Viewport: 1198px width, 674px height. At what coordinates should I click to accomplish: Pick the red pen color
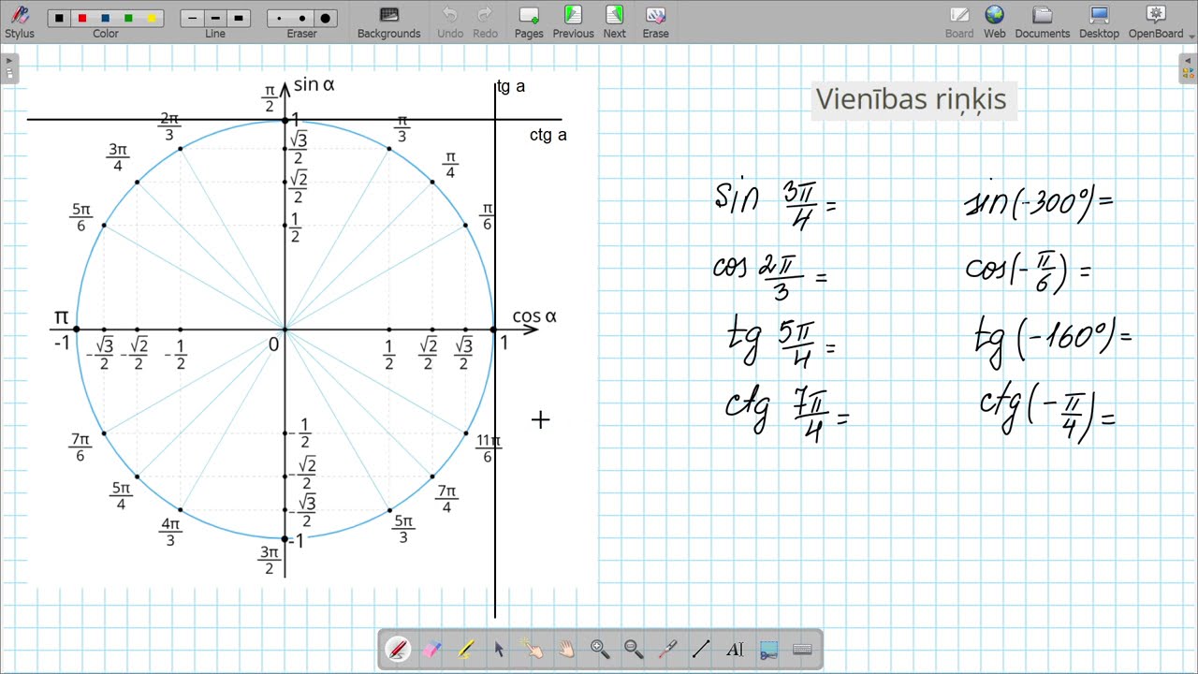[x=82, y=18]
